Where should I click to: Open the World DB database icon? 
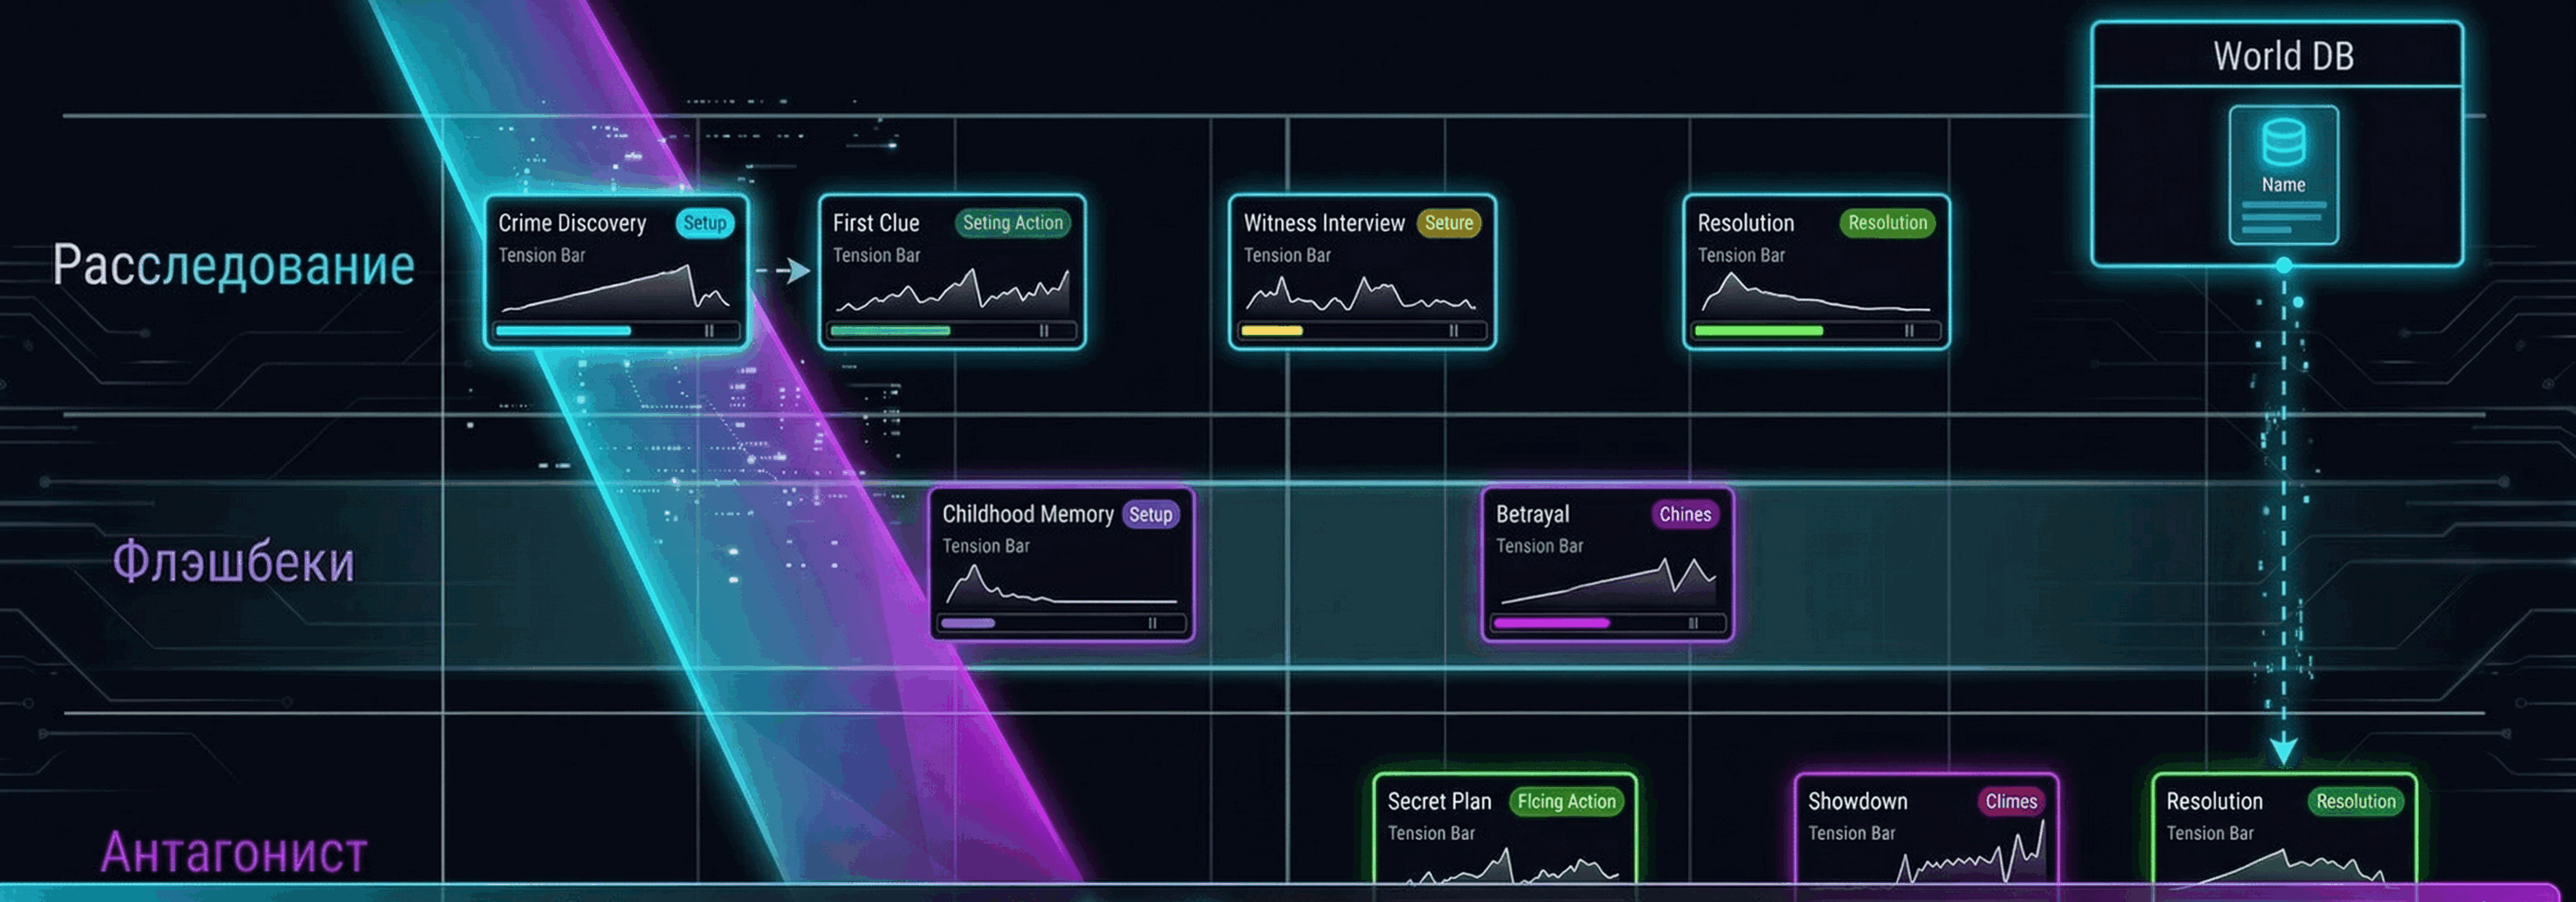pyautogui.click(x=2283, y=143)
